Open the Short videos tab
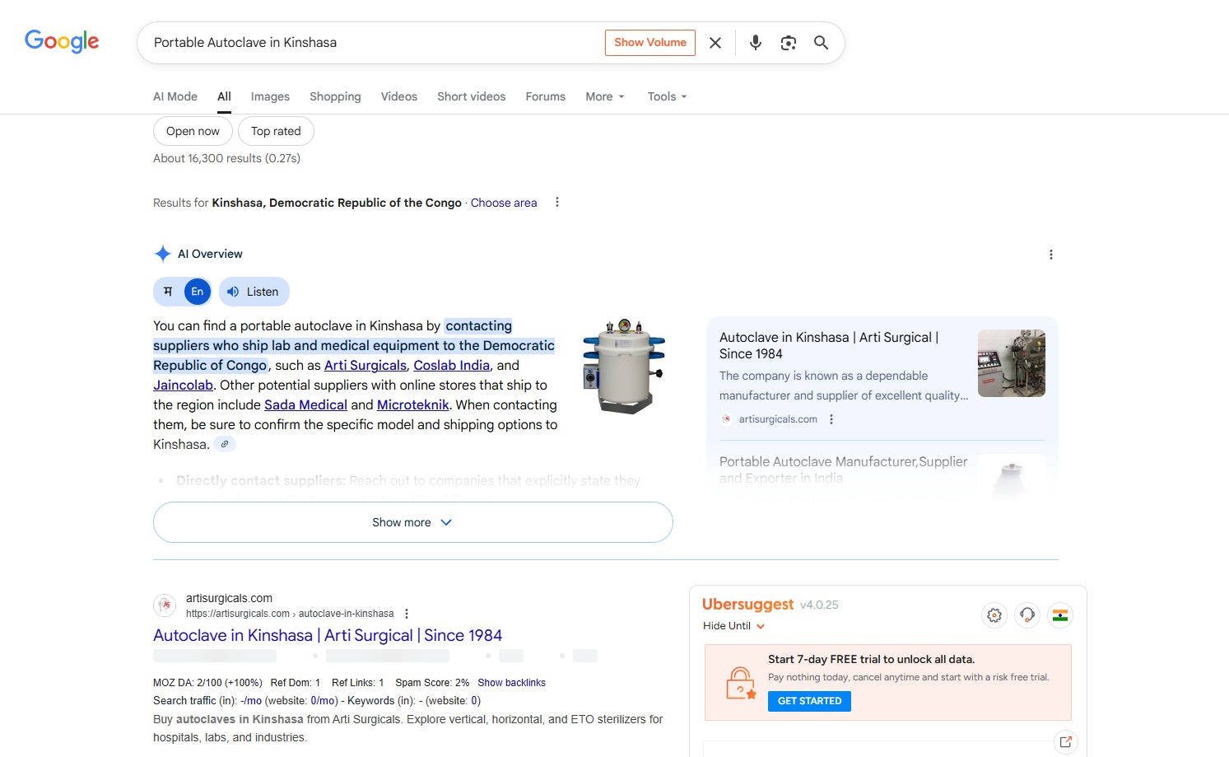This screenshot has width=1229, height=757. (472, 96)
